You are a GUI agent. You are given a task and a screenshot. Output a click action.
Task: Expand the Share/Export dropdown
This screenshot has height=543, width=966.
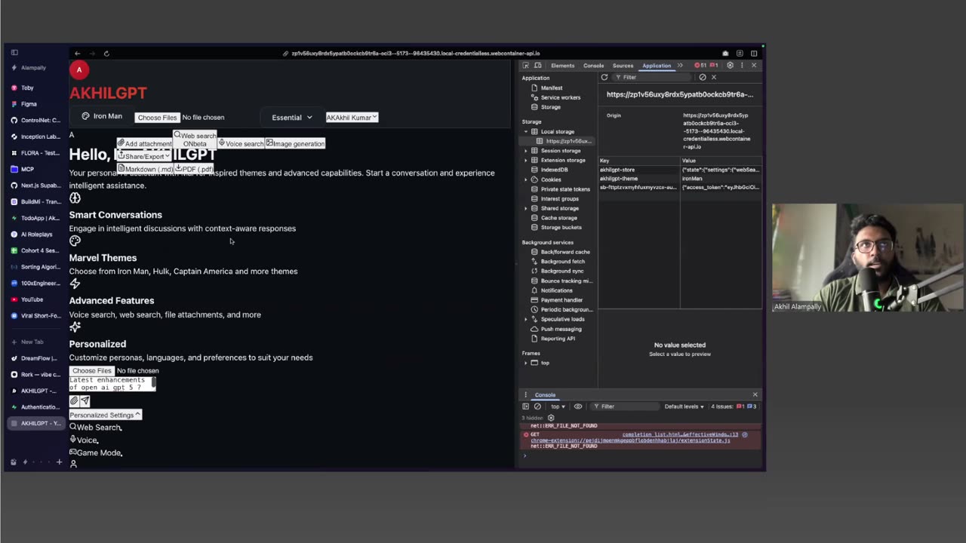coord(144,156)
